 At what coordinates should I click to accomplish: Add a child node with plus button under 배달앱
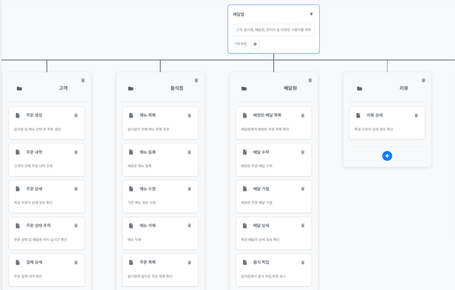tap(255, 44)
